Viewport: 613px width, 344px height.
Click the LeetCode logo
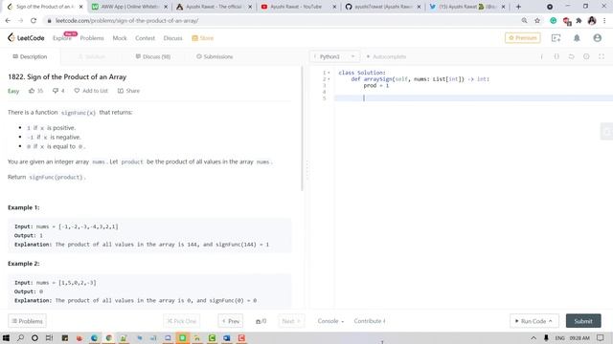pyautogui.click(x=26, y=38)
